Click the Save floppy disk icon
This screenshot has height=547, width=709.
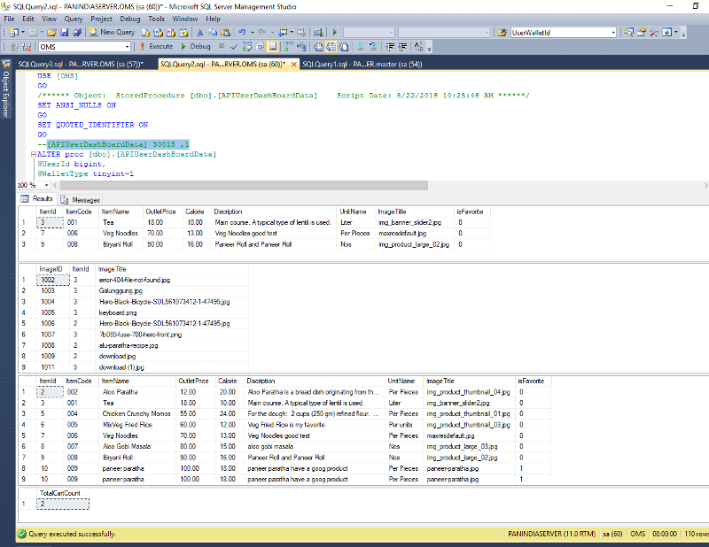pyautogui.click(x=65, y=32)
